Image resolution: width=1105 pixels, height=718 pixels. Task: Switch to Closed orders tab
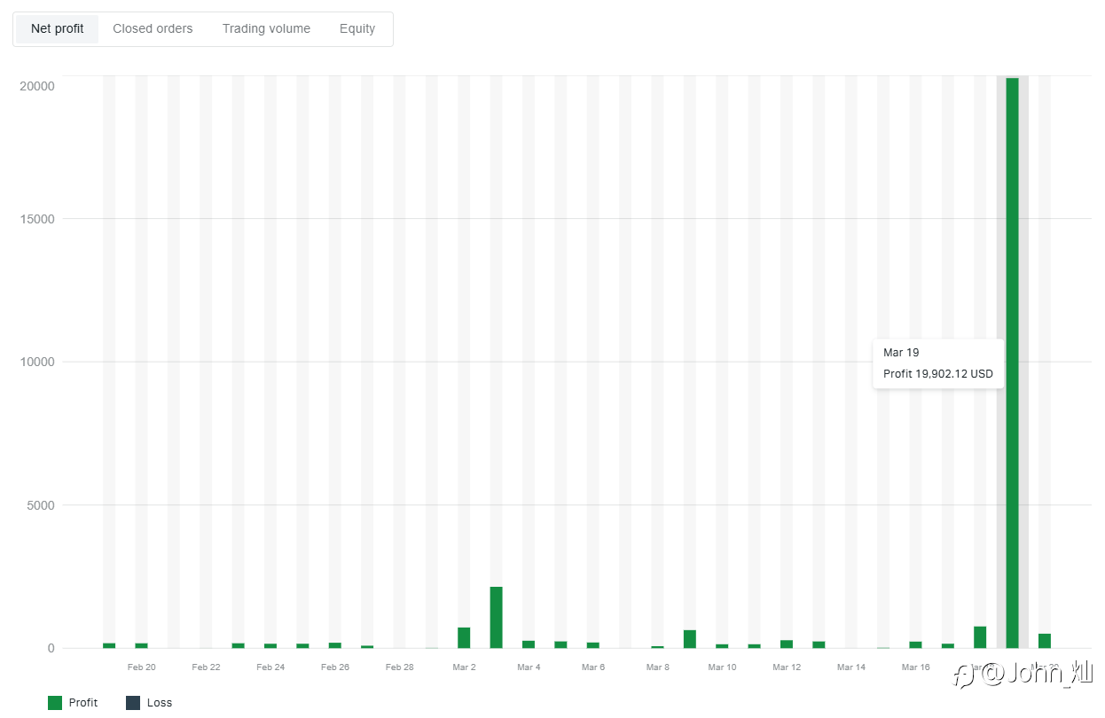coord(153,28)
